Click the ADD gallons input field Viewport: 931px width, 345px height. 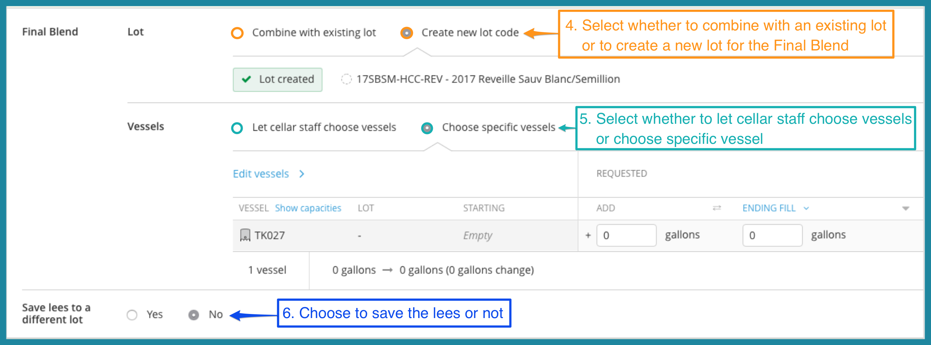tap(626, 235)
